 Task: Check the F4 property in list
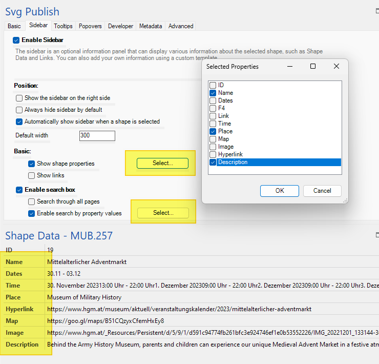[213, 108]
